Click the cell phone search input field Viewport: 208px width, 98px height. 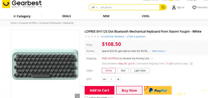[129, 8]
